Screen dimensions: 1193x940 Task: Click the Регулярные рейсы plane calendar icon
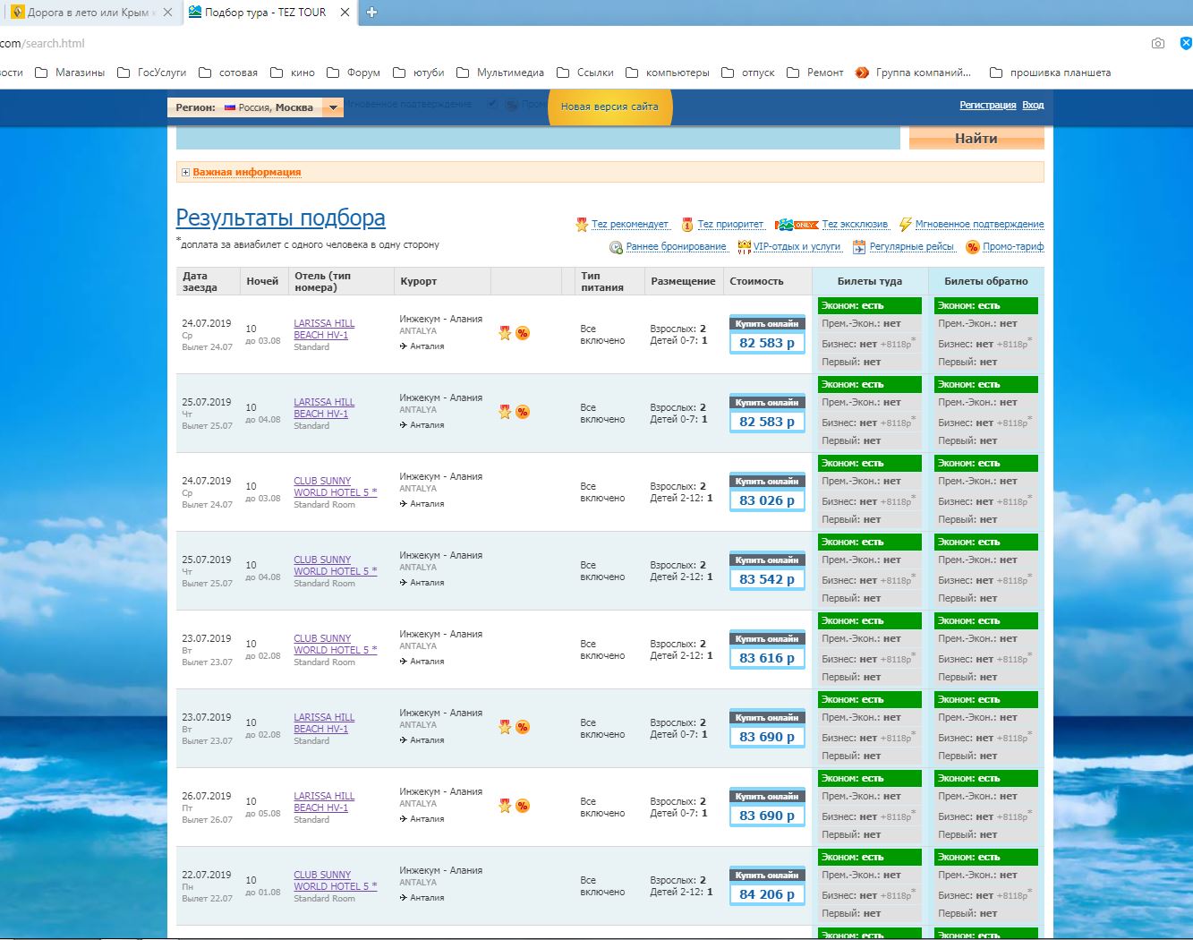(859, 247)
